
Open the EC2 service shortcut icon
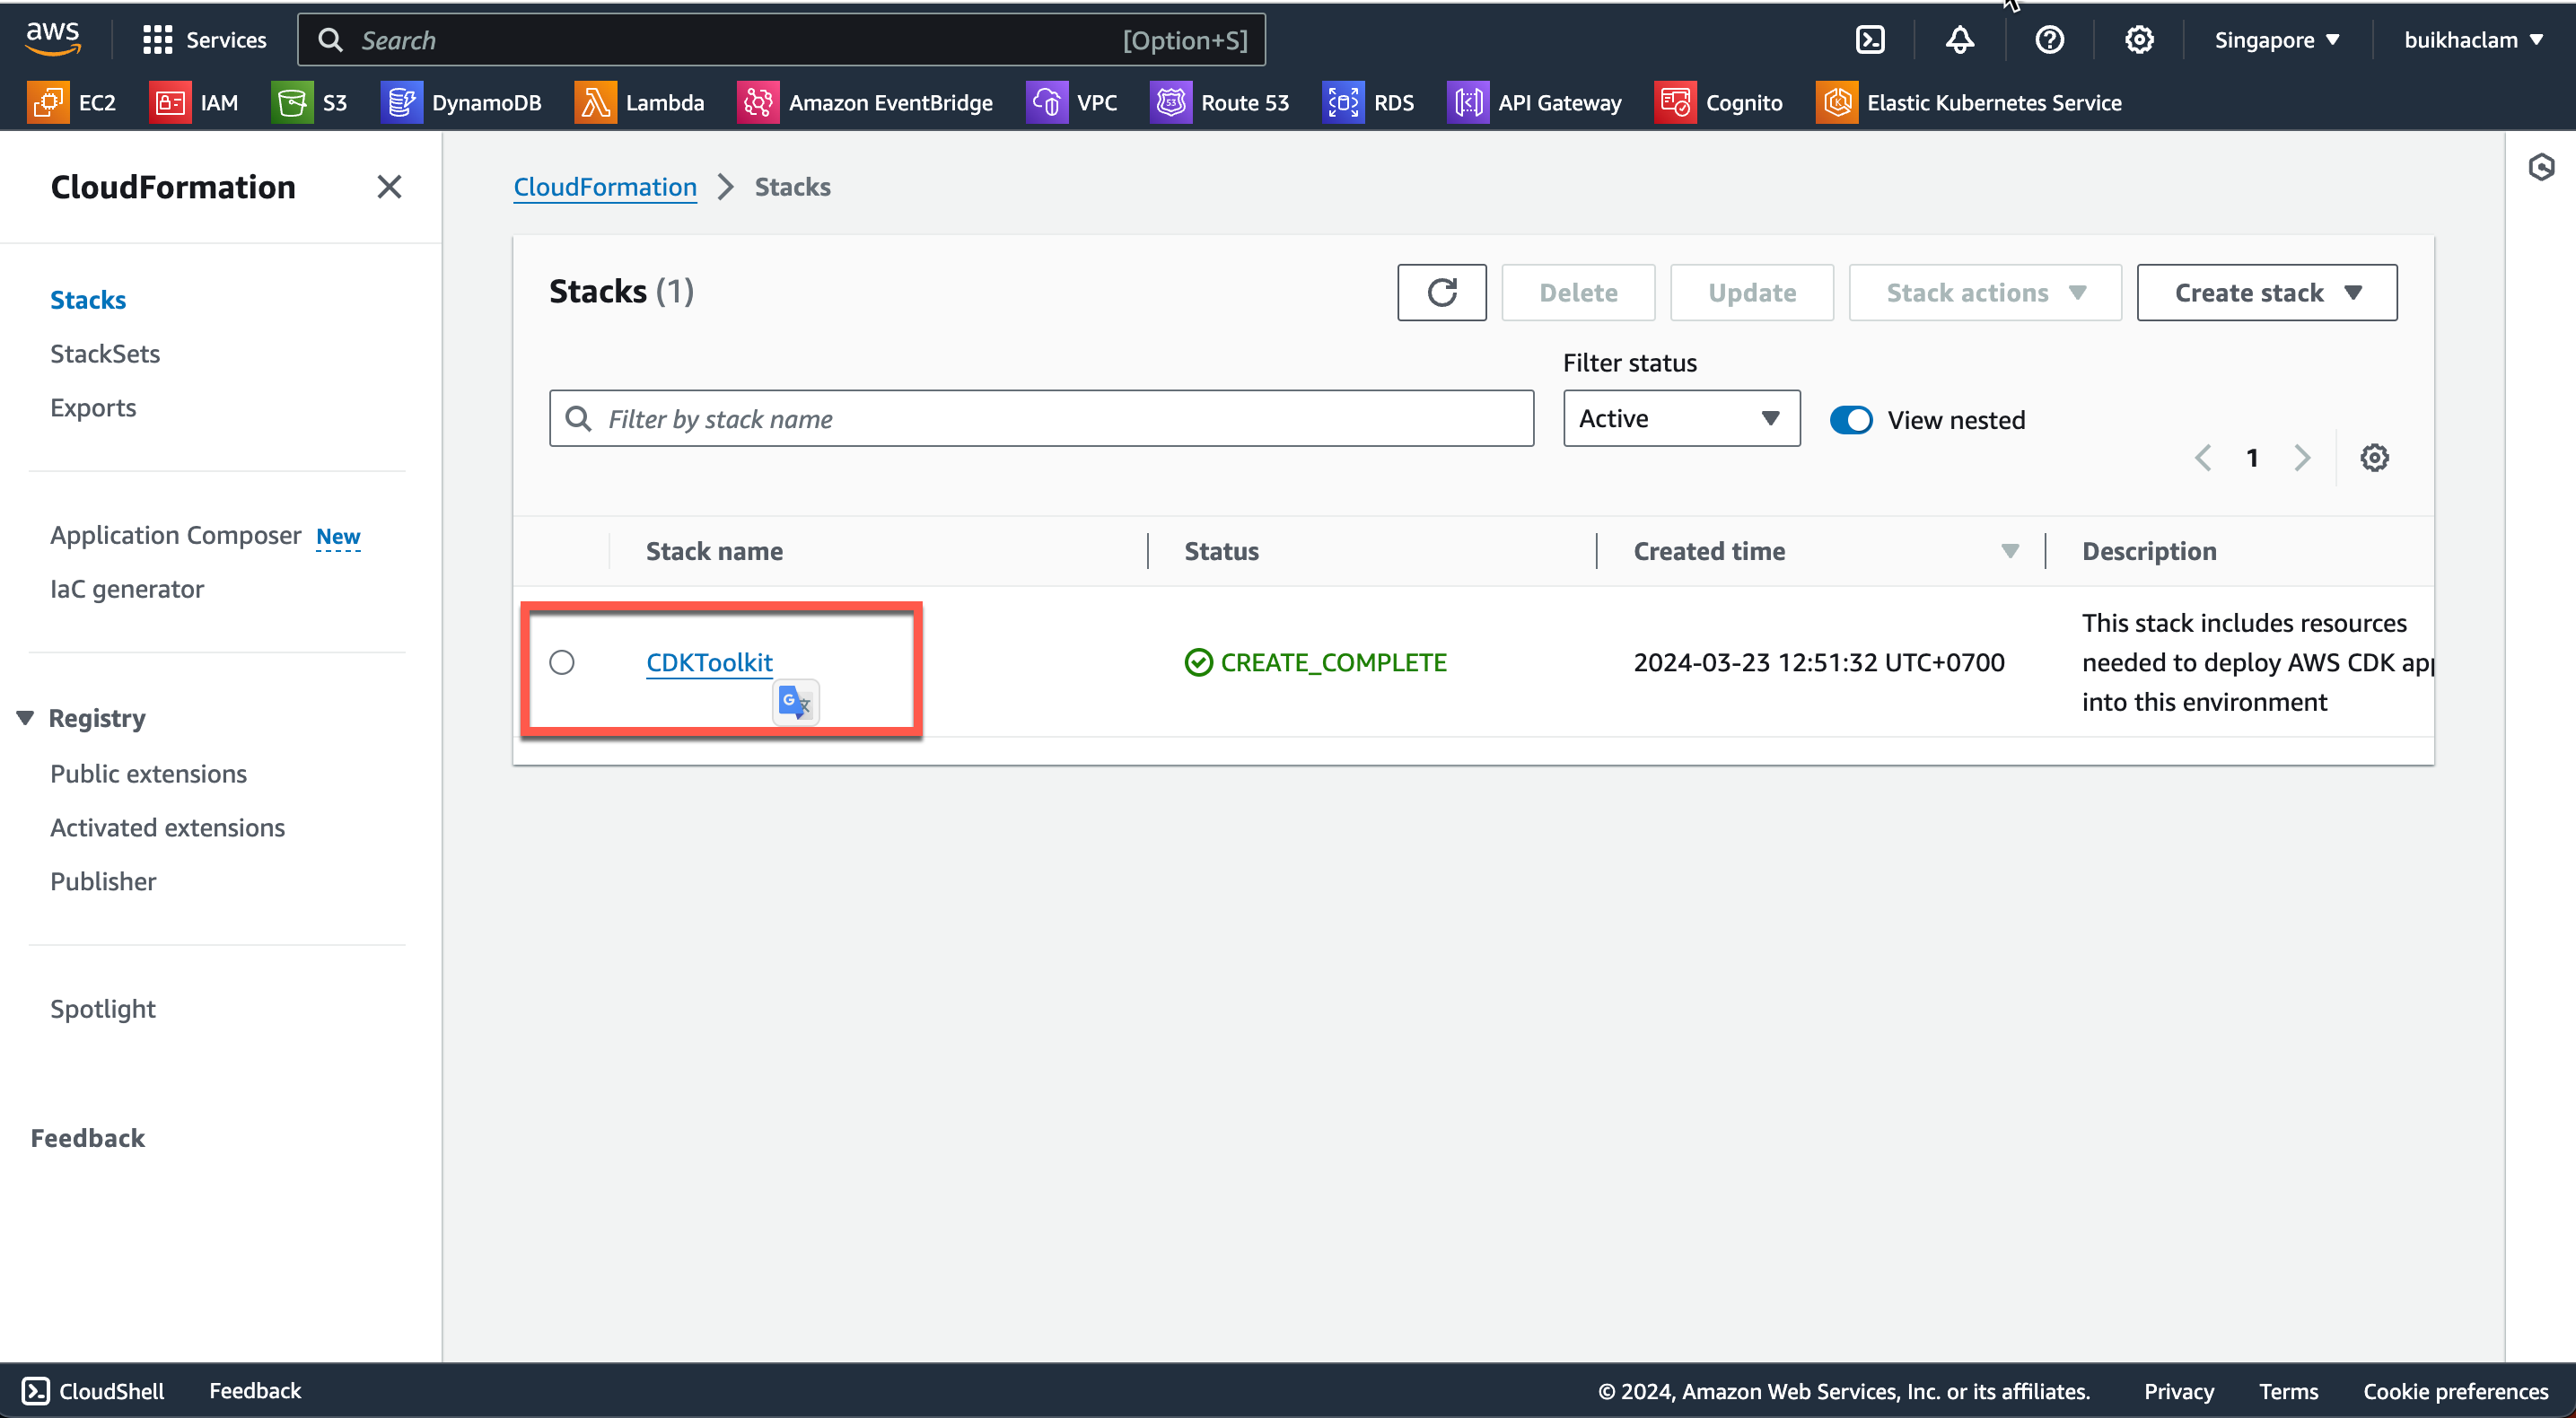pos(49,102)
